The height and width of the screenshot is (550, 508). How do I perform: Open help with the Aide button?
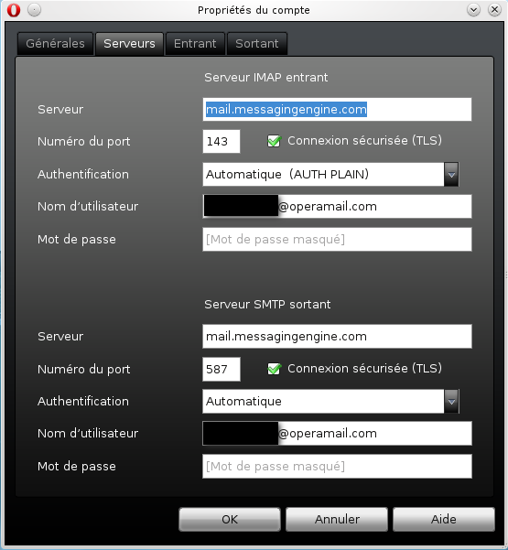pos(444,519)
